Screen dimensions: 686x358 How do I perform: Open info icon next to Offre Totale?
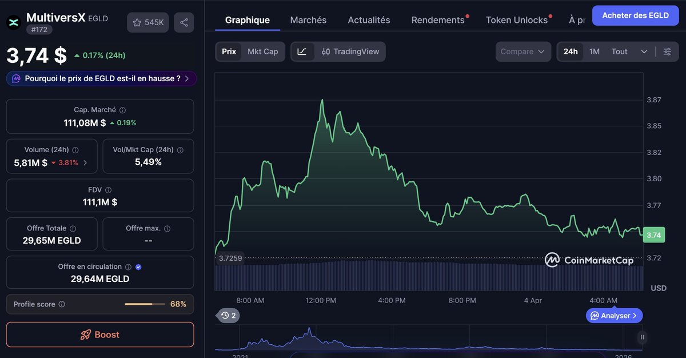pyautogui.click(x=73, y=228)
